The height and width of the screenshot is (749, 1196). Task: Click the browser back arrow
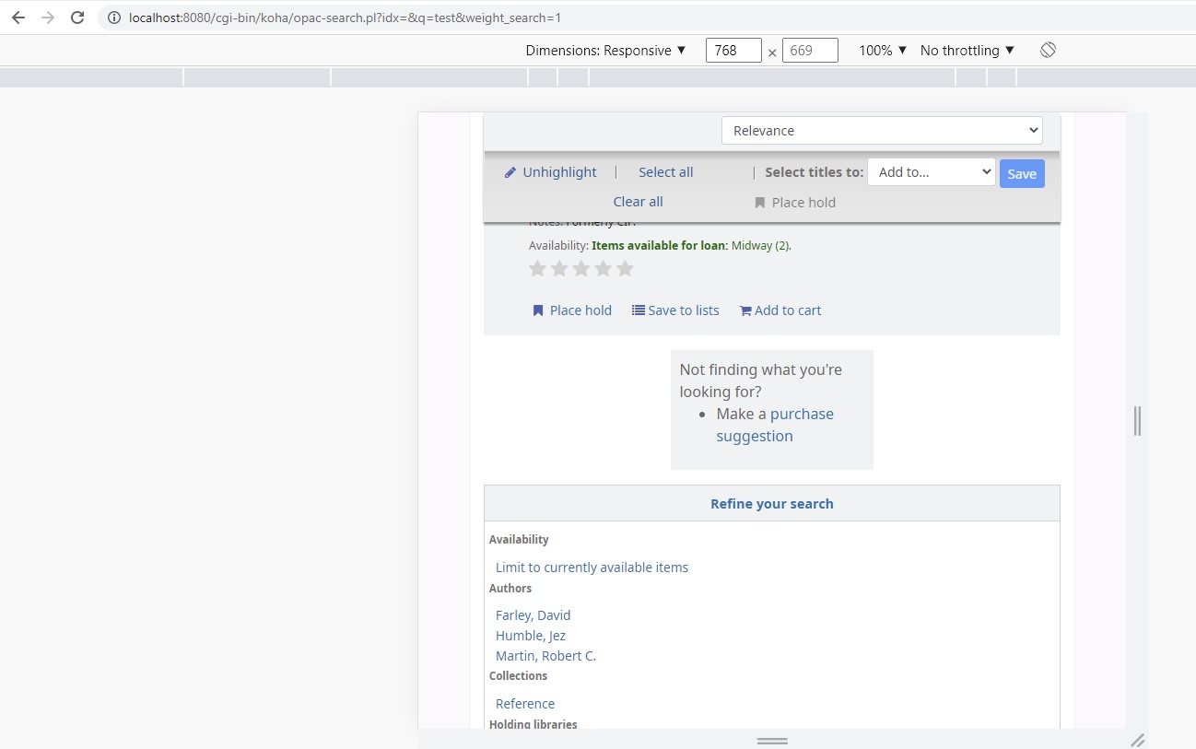pos(18,18)
